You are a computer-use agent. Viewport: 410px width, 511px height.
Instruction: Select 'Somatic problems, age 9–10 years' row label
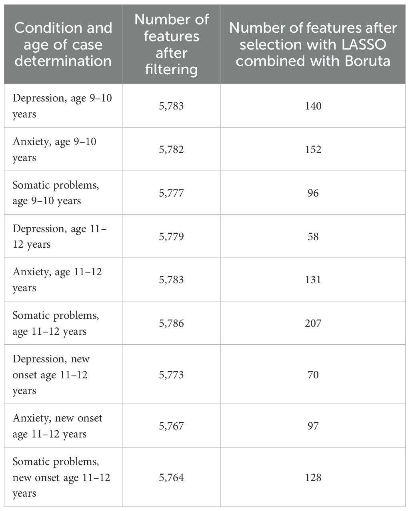click(x=56, y=193)
